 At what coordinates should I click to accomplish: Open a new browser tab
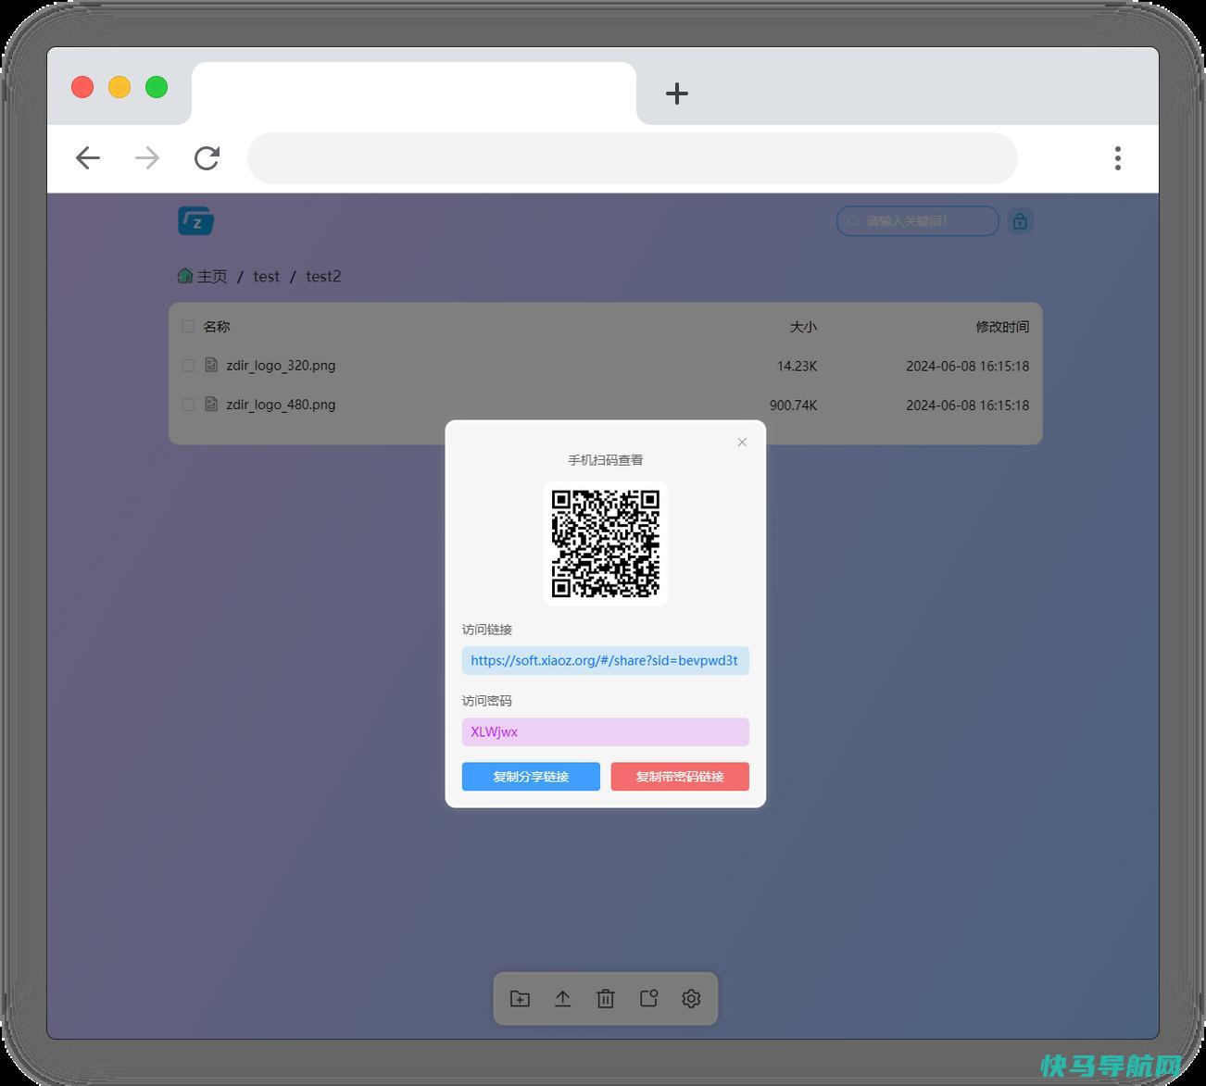(677, 94)
